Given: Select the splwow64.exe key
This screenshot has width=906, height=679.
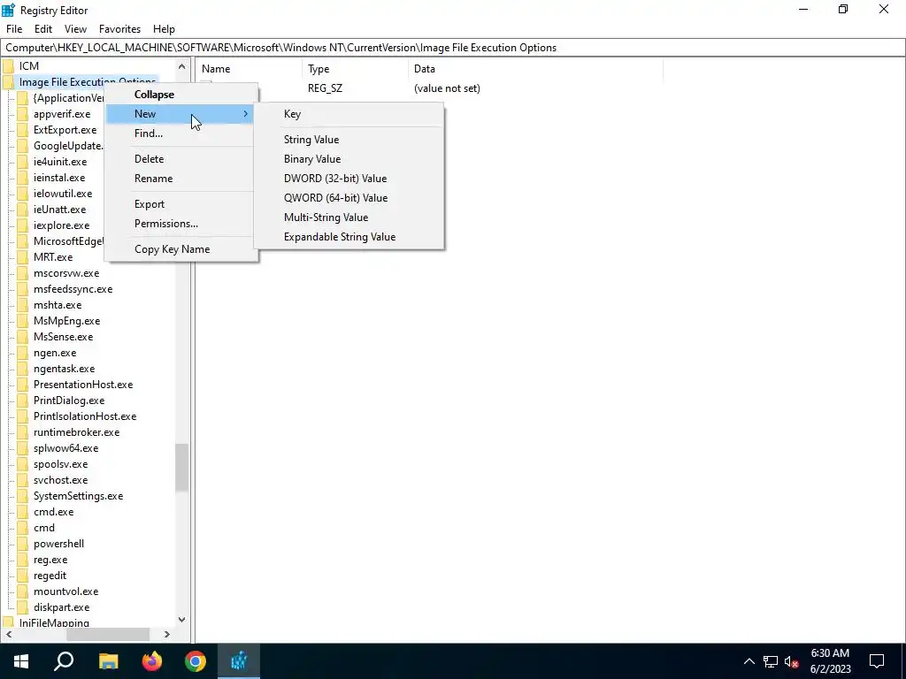Looking at the screenshot, I should pos(65,448).
